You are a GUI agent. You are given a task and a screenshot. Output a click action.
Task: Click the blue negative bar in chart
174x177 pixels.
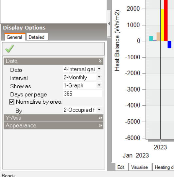click(x=169, y=45)
